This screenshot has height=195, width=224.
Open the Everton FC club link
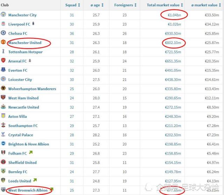(x=18, y=70)
